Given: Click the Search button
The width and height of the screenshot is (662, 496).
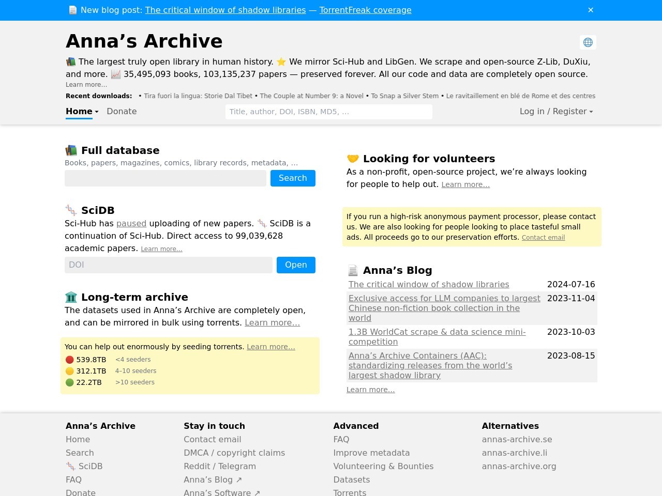Looking at the screenshot, I should coord(293,178).
